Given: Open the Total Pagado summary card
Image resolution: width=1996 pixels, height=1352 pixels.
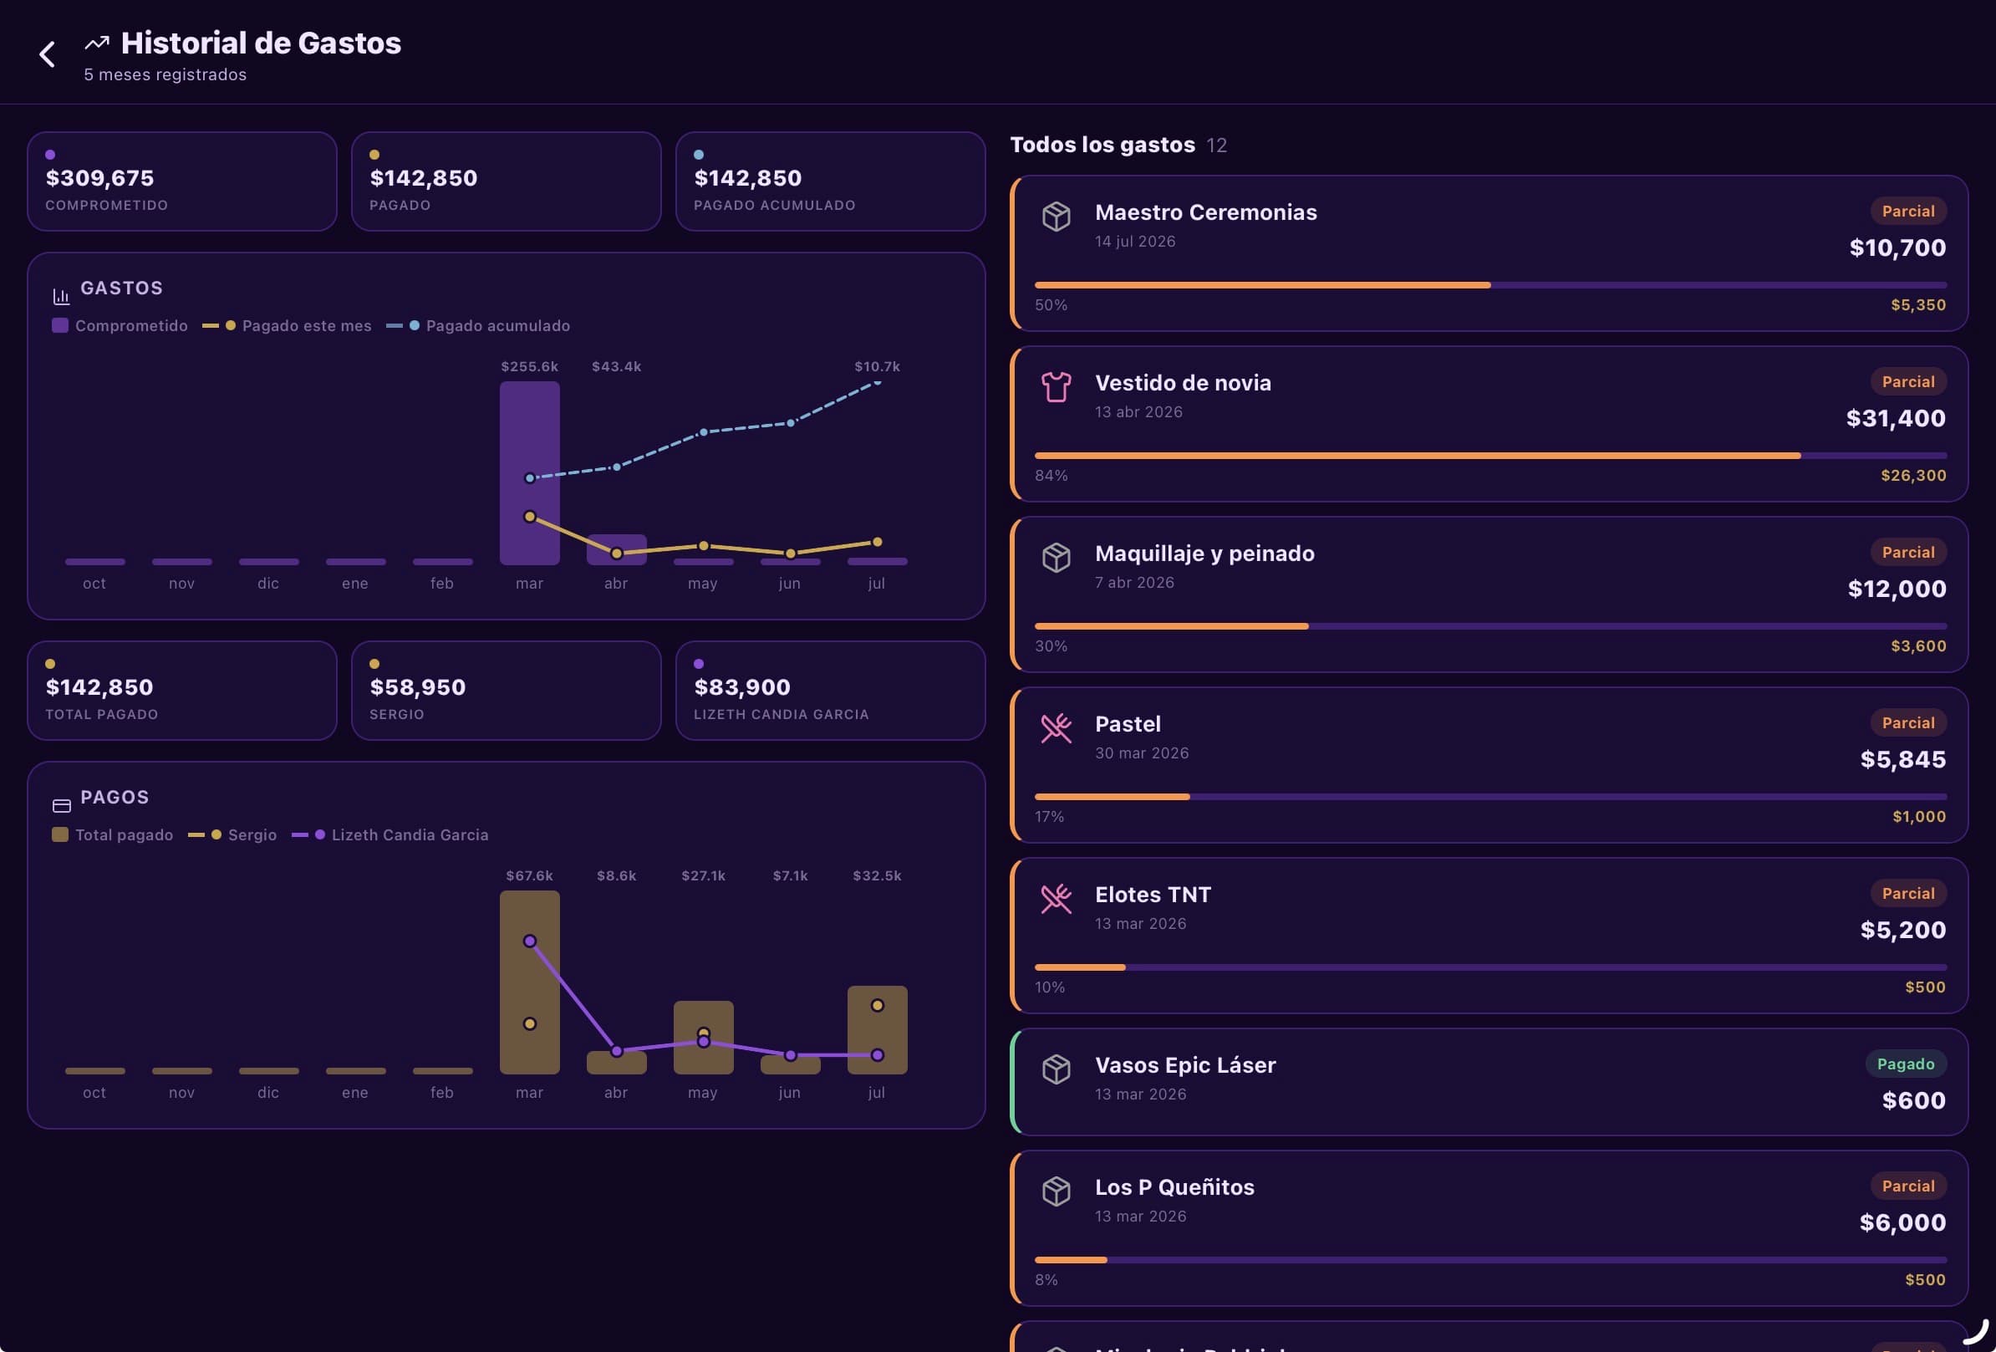Looking at the screenshot, I should [x=182, y=691].
